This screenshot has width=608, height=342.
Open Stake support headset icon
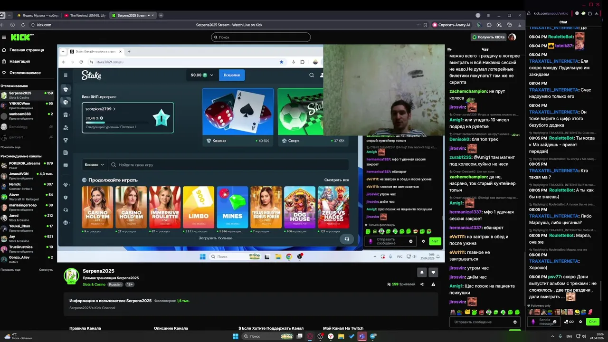point(347,239)
